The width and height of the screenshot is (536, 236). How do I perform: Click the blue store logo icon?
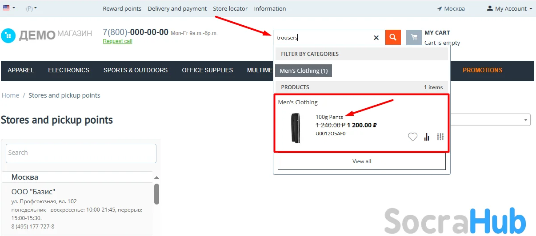(8, 35)
